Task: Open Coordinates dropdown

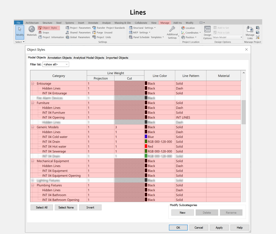Action: [x=191, y=32]
